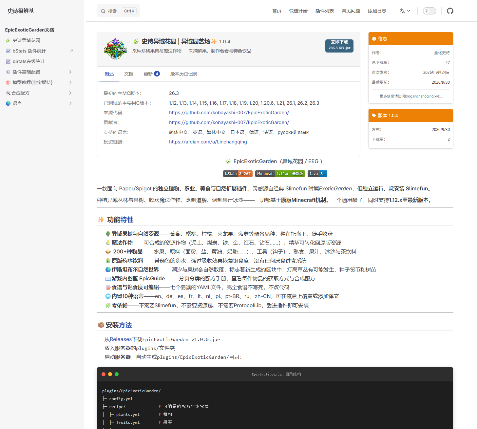The height and width of the screenshot is (429, 477).
Task: Open the 来源代码 GitHub link
Action: click(229, 113)
